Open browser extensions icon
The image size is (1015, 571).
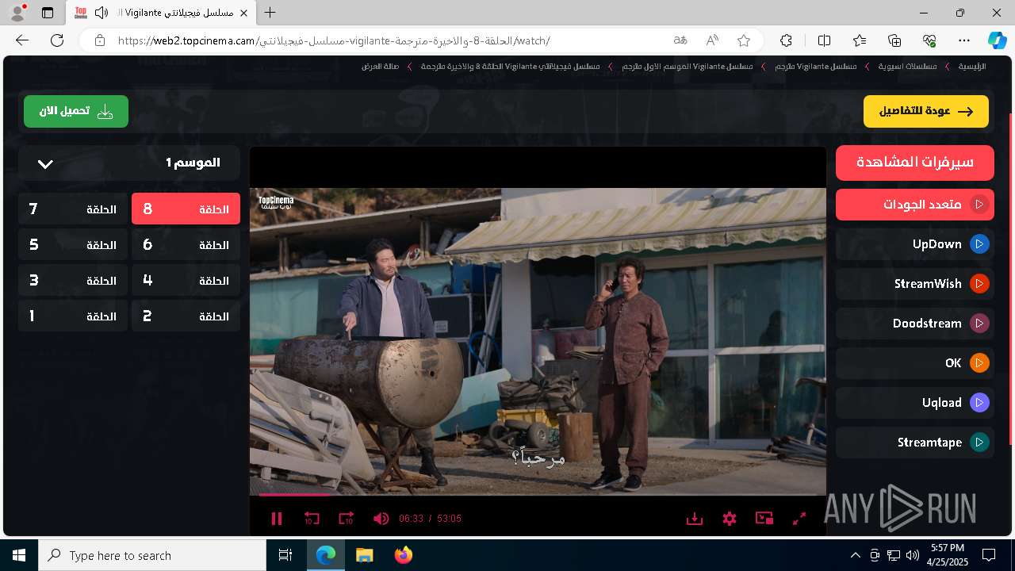click(x=786, y=40)
